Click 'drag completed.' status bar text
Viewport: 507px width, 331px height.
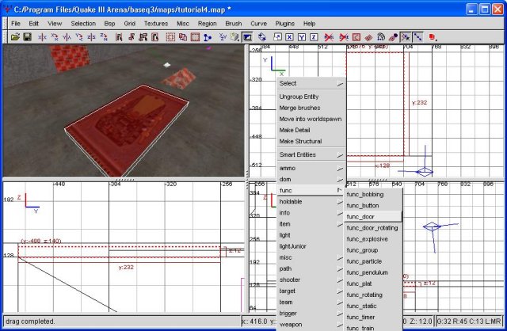[x=30, y=321]
